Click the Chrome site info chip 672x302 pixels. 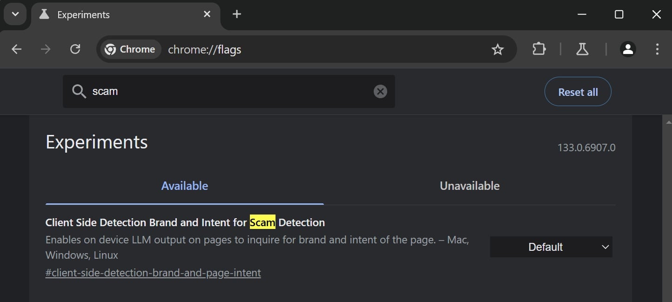coord(130,49)
